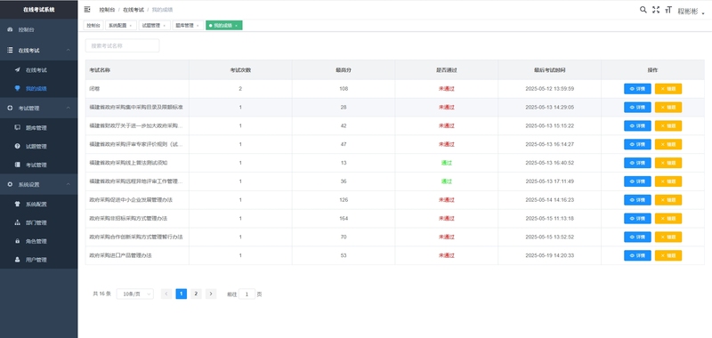Click the 考试名称 column header
The image size is (712, 338).
click(x=137, y=70)
